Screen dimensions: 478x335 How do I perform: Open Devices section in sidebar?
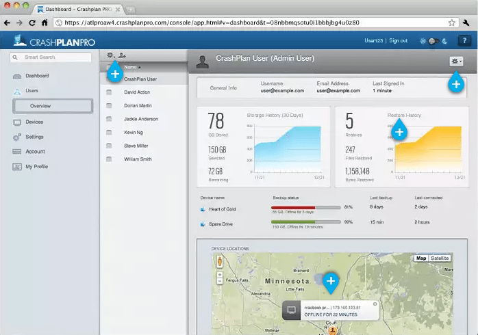click(x=34, y=122)
